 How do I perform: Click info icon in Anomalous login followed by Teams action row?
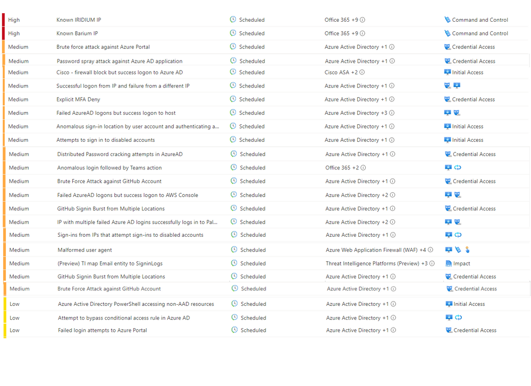(363, 168)
